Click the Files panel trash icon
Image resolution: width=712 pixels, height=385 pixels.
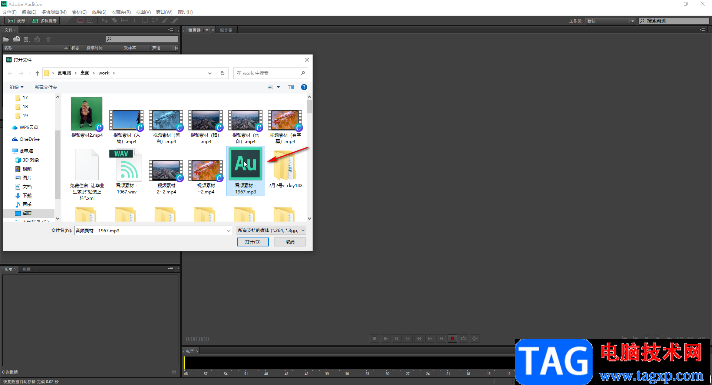[x=48, y=39]
